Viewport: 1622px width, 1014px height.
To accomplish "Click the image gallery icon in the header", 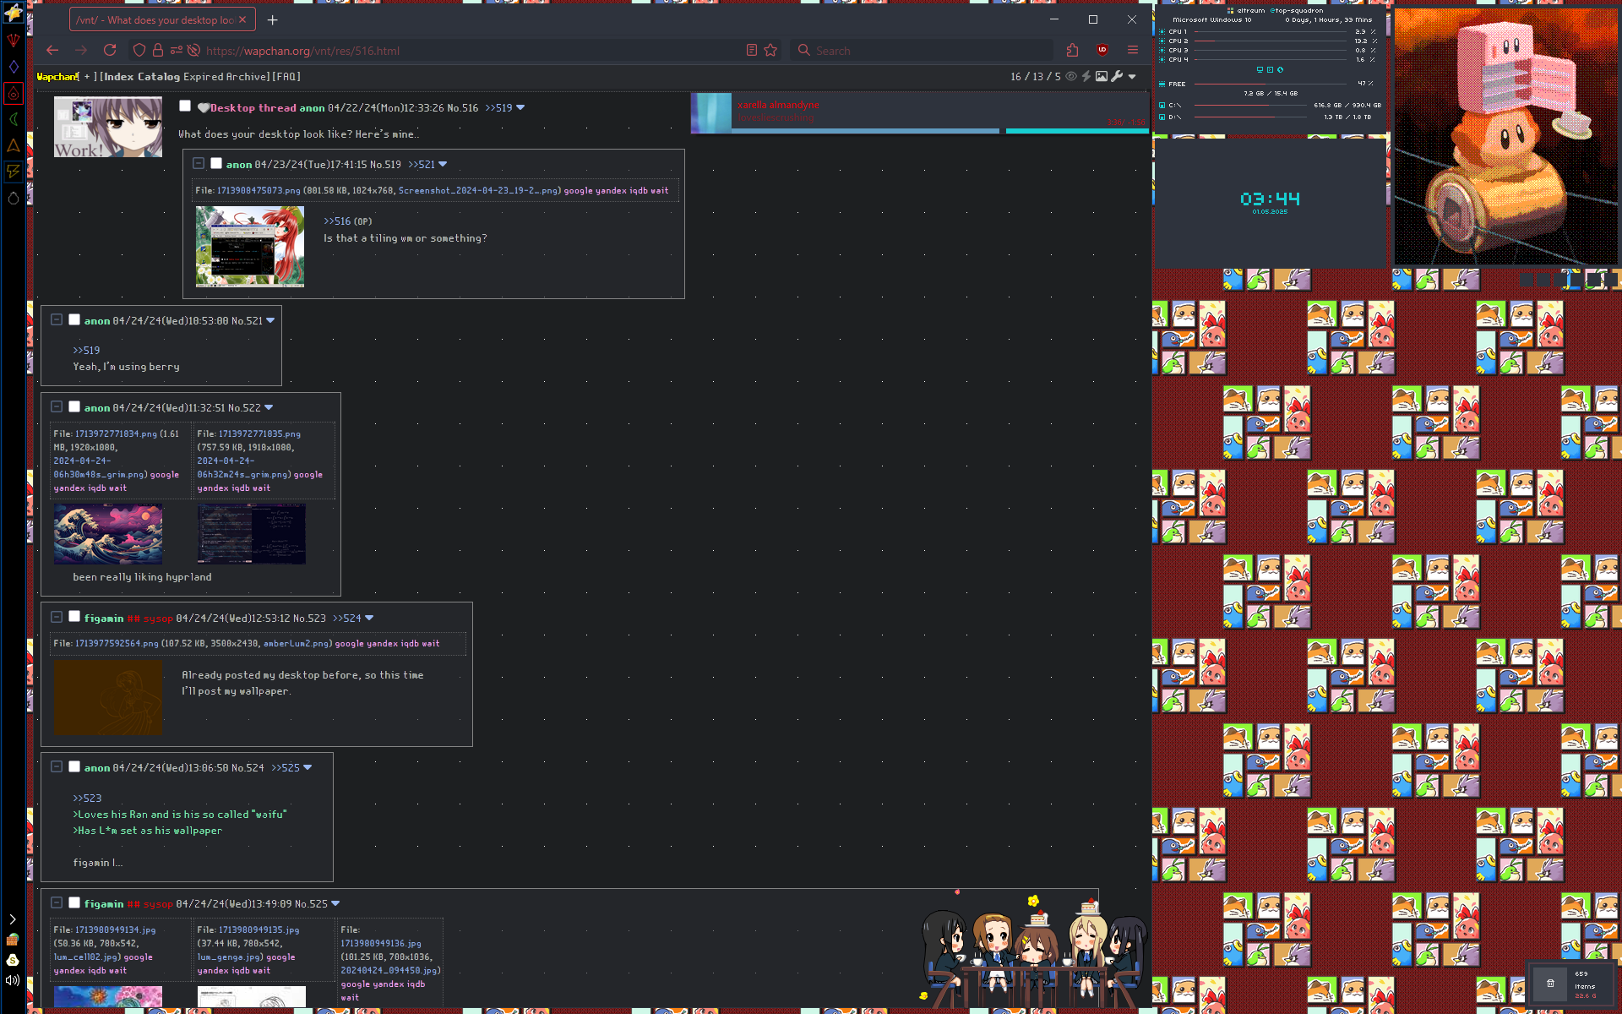I will pos(1102,77).
